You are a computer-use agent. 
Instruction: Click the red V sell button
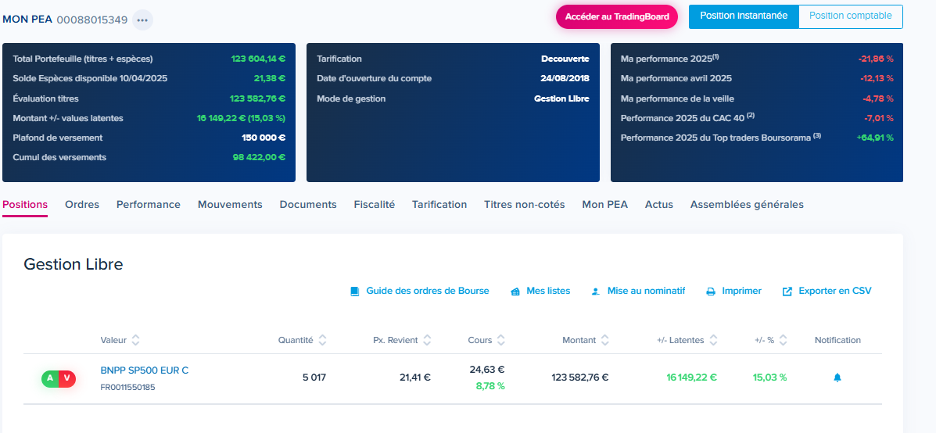click(x=67, y=378)
